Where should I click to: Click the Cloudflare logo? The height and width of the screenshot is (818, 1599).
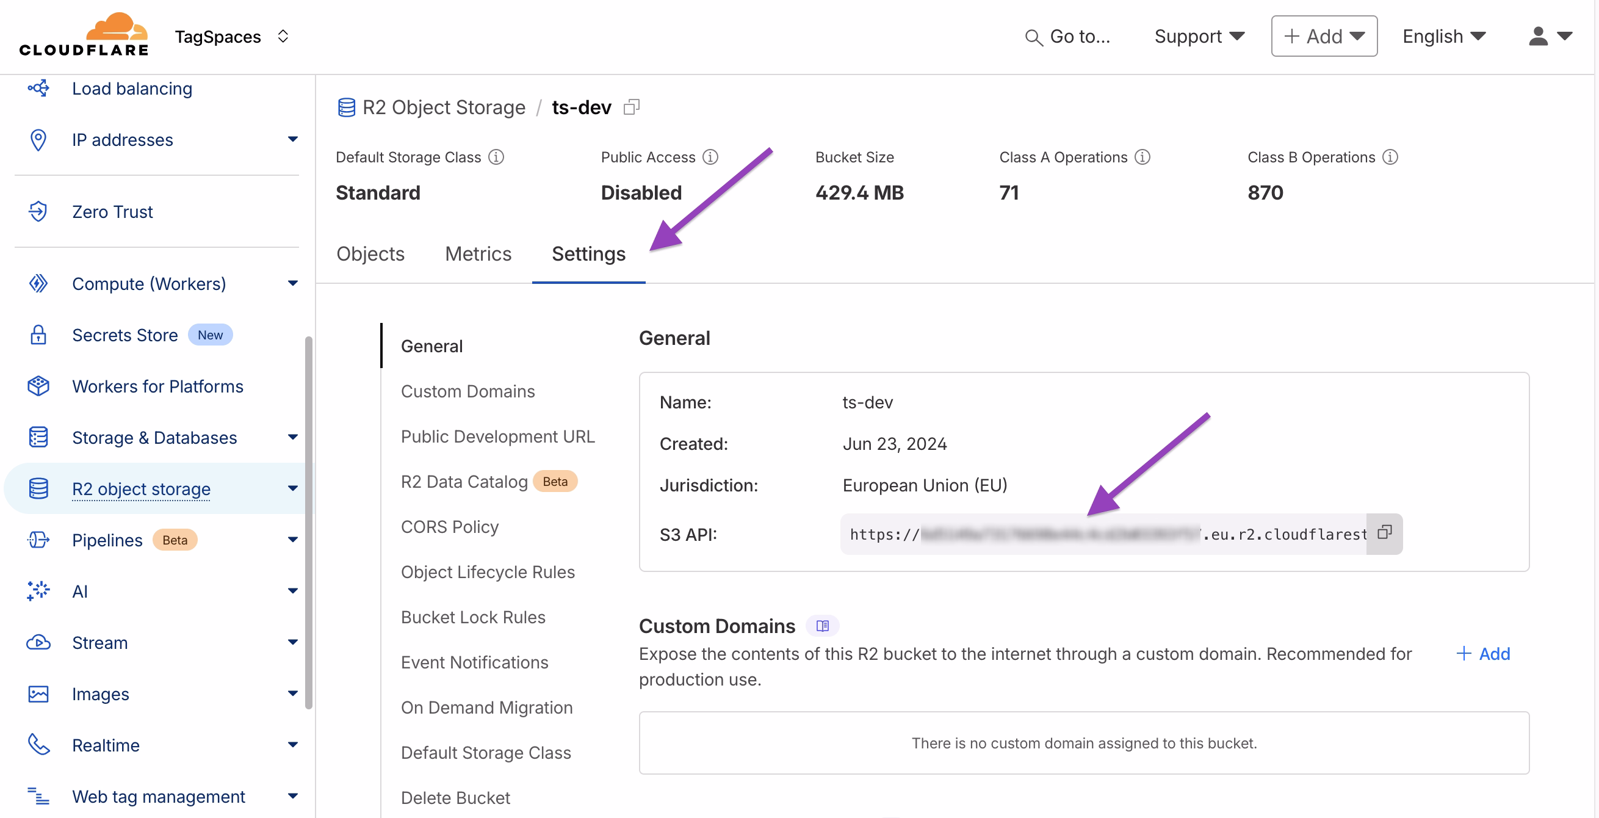tap(84, 34)
